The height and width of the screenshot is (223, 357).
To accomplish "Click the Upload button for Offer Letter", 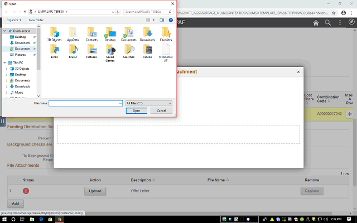I will (x=95, y=191).
